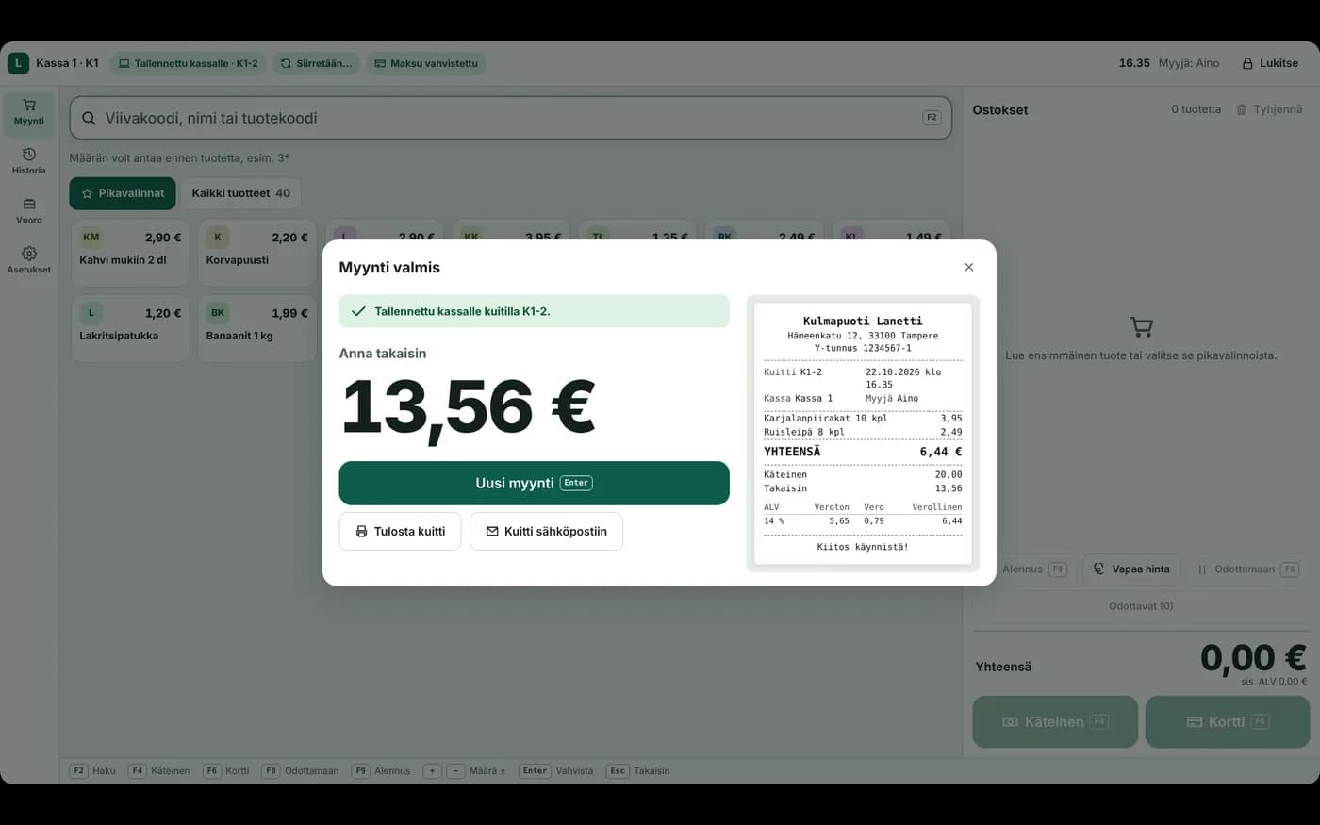Screen dimensions: 1320x825
Task: Click the Kortti payment button
Action: [x=1228, y=721]
